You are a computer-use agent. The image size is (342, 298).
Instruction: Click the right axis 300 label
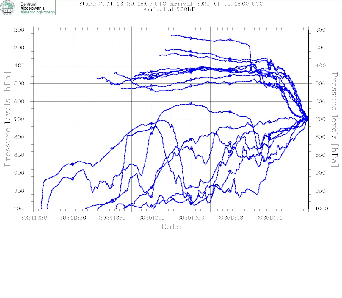click(320, 48)
